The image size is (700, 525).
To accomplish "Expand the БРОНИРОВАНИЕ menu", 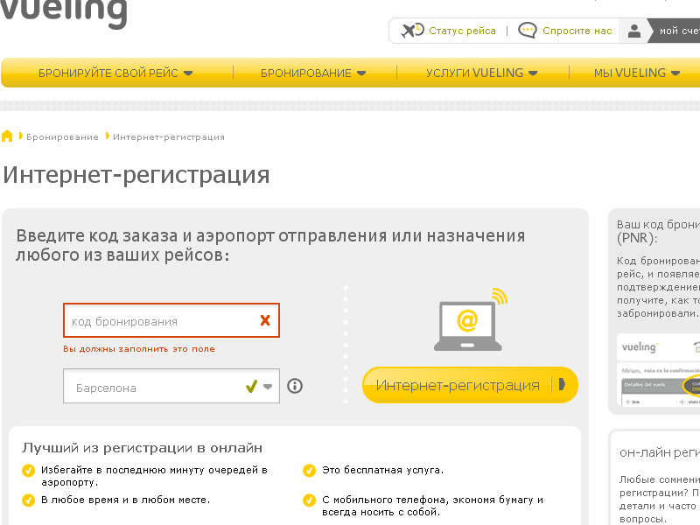I will click(x=313, y=73).
